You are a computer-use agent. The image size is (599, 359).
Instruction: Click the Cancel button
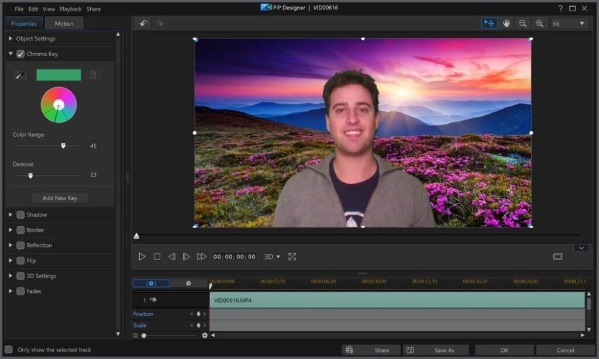pos(566,350)
